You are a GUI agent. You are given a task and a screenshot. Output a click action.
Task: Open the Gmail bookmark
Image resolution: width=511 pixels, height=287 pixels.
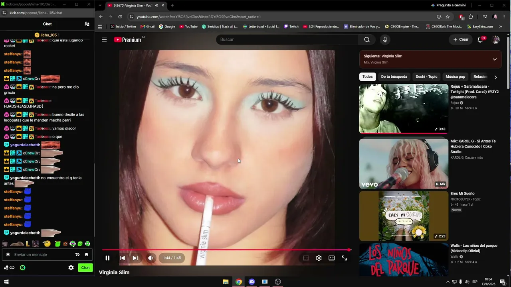pyautogui.click(x=147, y=27)
